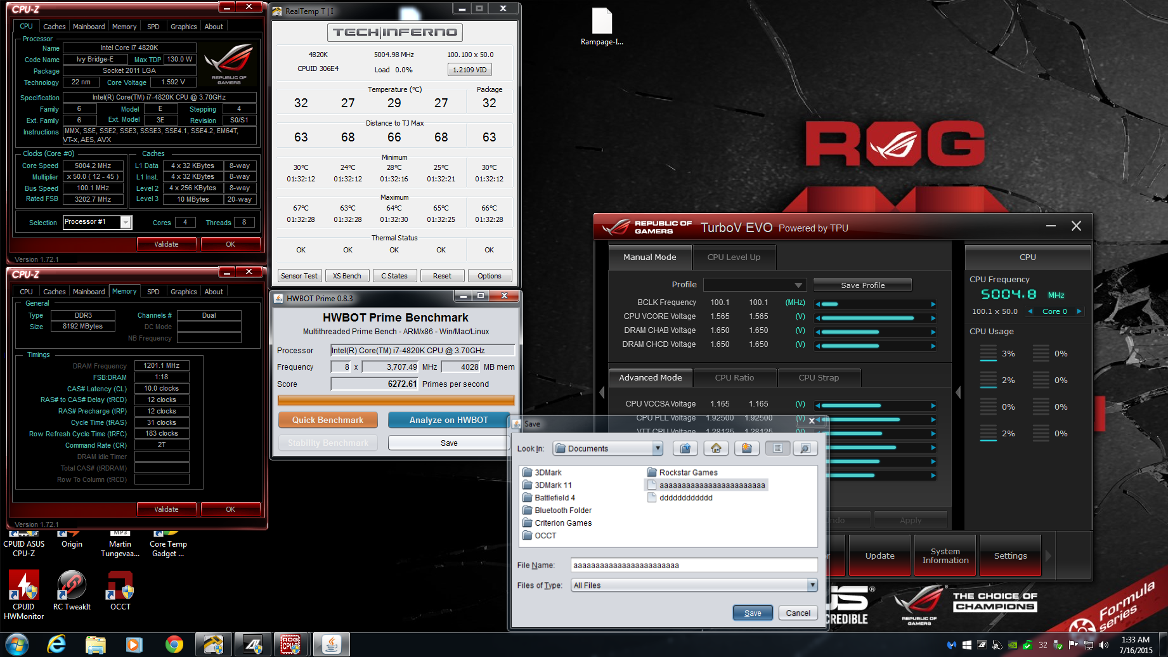Viewport: 1168px width, 657px height.
Task: Click XS Bench in RealTemp
Action: [x=347, y=276]
